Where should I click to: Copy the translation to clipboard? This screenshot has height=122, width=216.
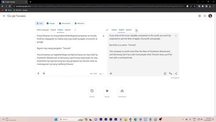tap(165, 74)
